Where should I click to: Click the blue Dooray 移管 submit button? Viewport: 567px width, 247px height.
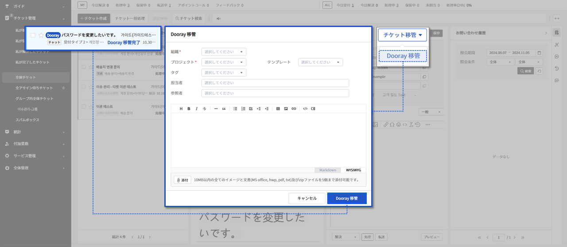(x=347, y=198)
